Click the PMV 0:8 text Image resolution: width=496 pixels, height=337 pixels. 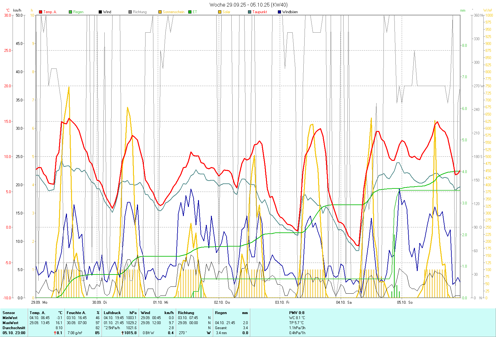point(297,313)
